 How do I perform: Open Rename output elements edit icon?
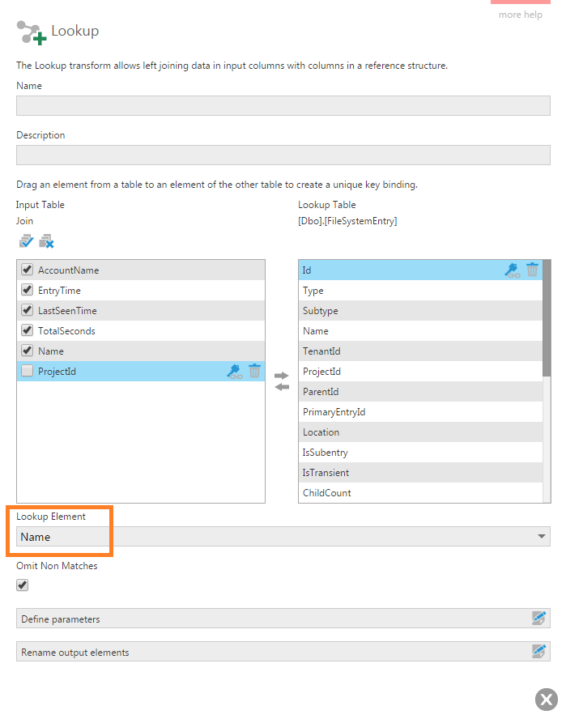(538, 651)
